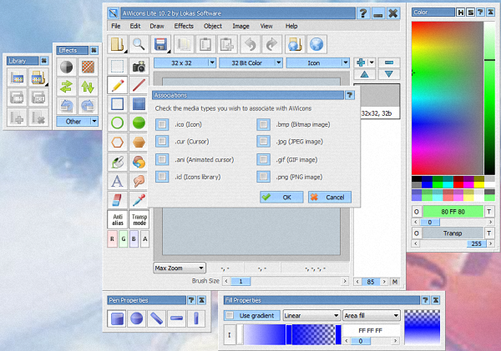Select the square pen shape

[117, 318]
